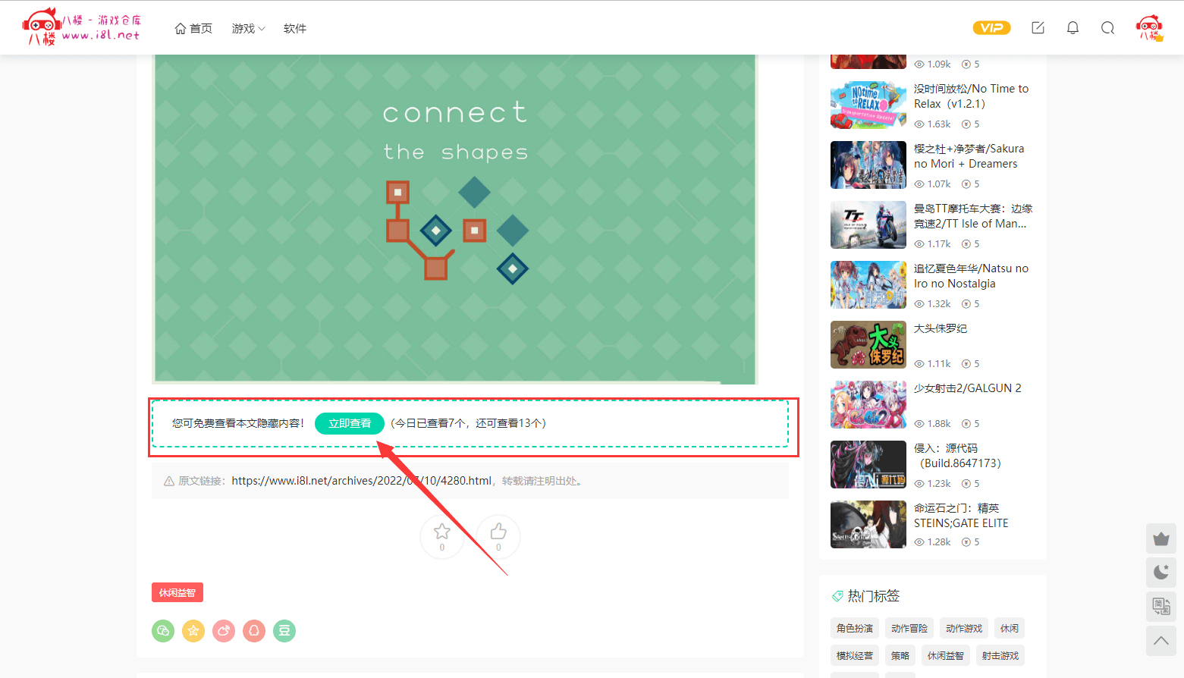Click the notification bell icon
The width and height of the screenshot is (1184, 678).
(1073, 28)
